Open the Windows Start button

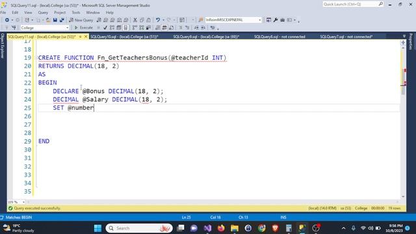point(97,228)
